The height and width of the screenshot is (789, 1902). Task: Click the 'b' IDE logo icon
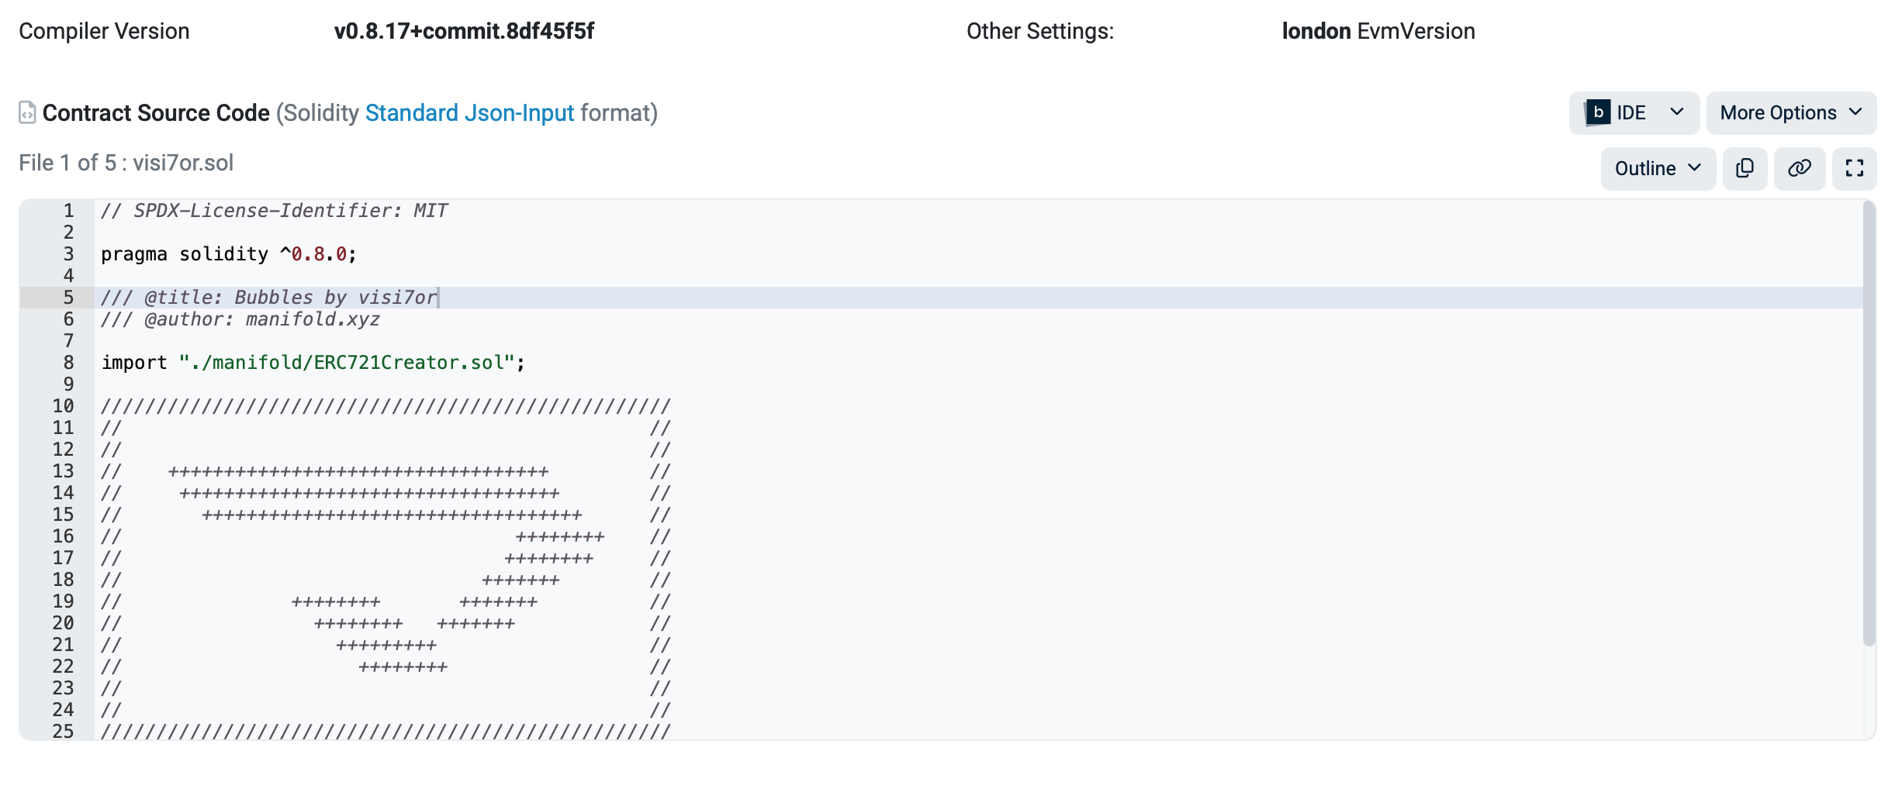1597,112
